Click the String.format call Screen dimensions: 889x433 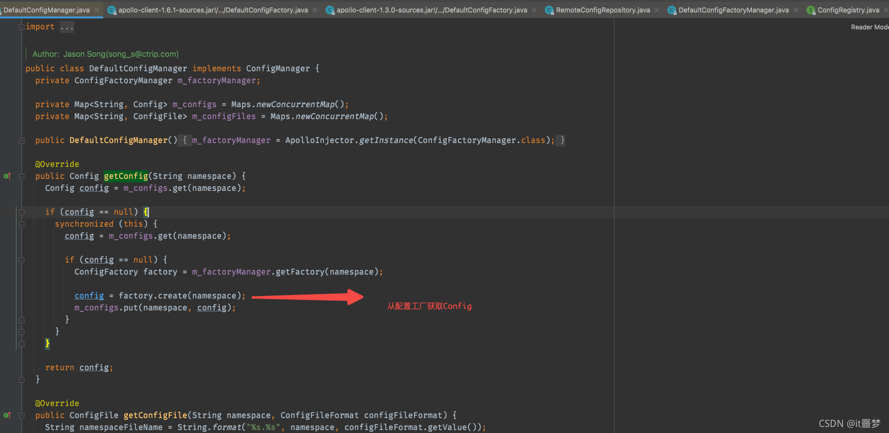(x=209, y=427)
